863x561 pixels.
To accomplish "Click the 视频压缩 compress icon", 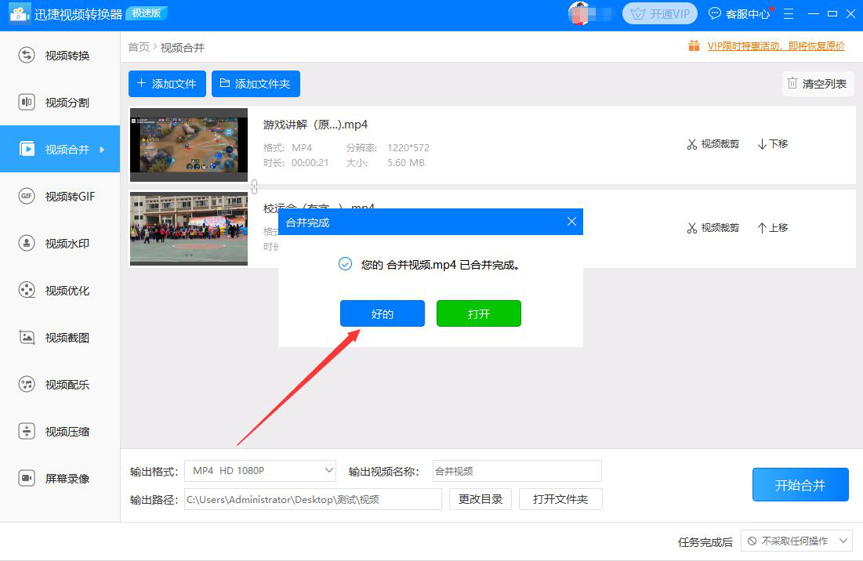I will [27, 431].
